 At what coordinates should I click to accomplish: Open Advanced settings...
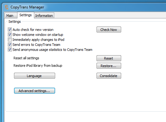pos(35,91)
